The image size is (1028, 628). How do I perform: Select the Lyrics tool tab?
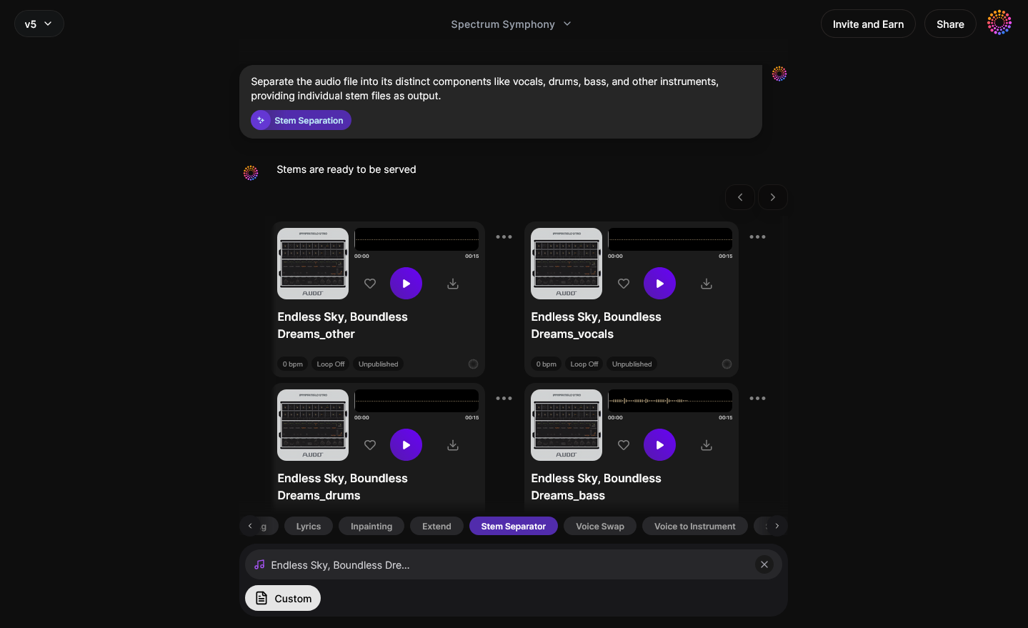[x=309, y=526]
